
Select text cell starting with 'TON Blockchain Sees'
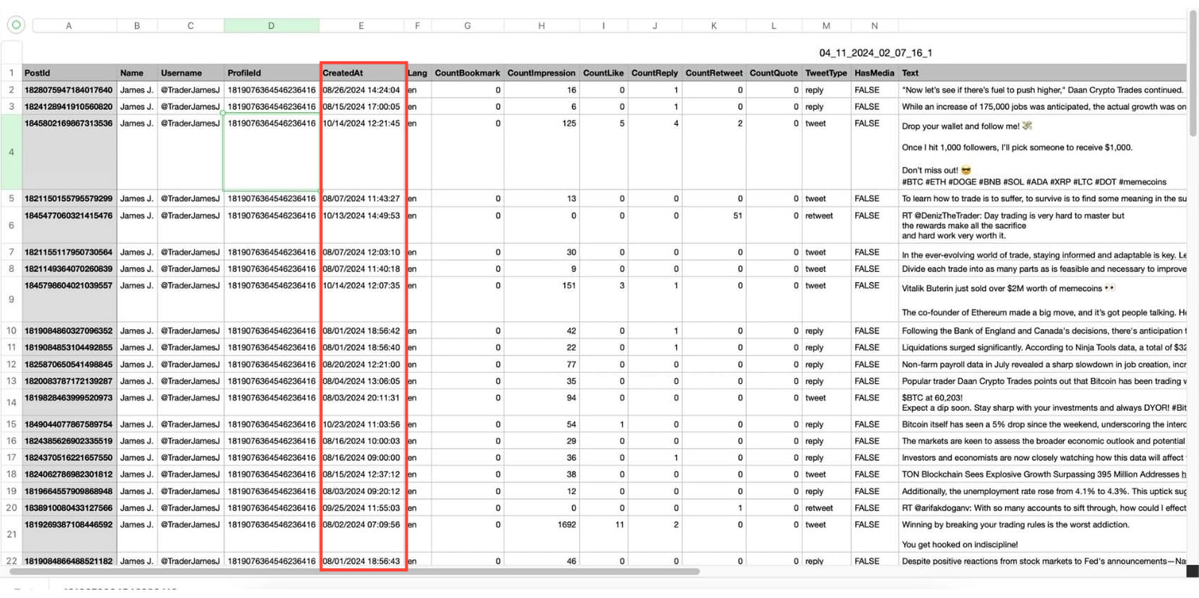(x=1042, y=475)
